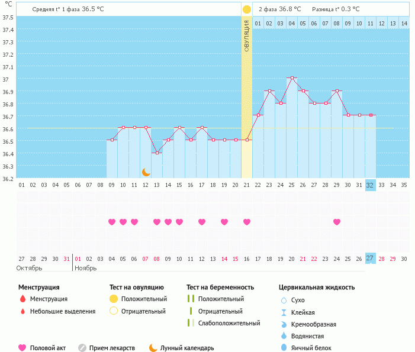Click the Половой акт heart legend icon
Screen dimensions: 415x352
[22, 348]
